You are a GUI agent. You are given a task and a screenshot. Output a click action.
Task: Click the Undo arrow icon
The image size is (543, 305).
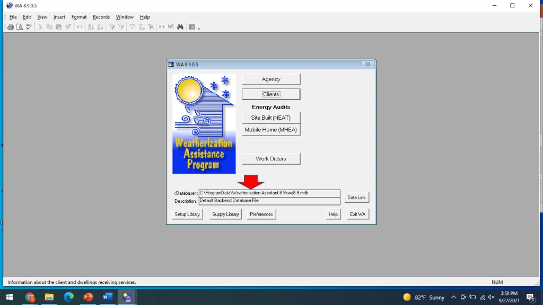pos(80,26)
